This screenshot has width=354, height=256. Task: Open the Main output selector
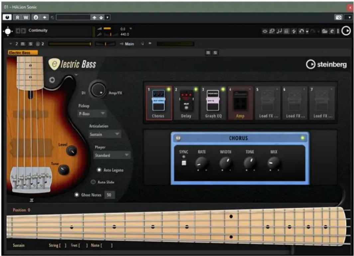(x=129, y=44)
